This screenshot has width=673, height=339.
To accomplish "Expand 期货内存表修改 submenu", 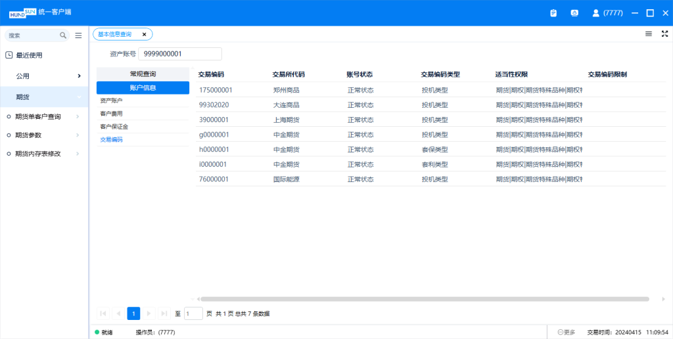I will [x=78, y=154].
